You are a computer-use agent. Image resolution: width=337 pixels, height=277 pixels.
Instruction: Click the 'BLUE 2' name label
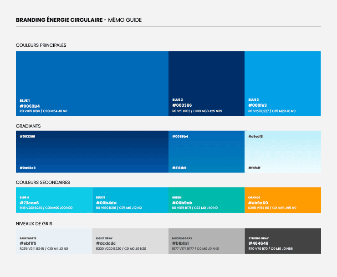click(178, 100)
